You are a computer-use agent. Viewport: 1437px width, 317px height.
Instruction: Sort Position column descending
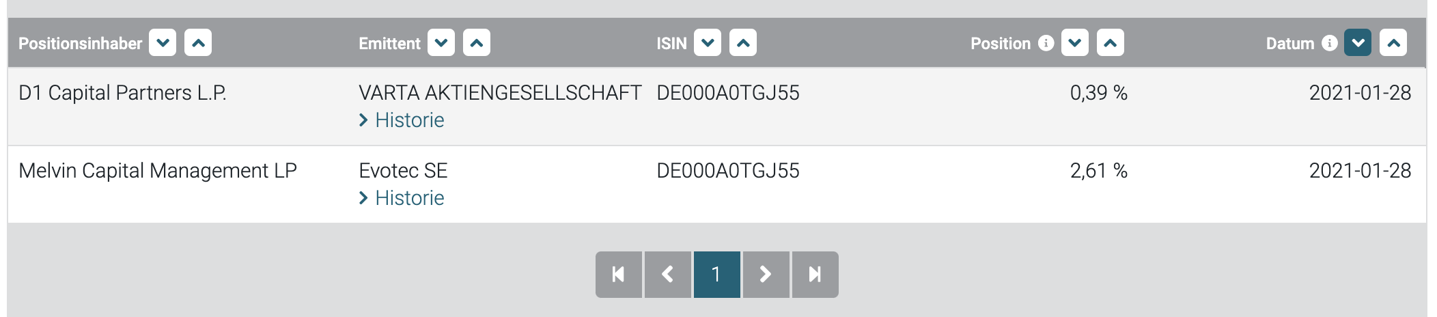pos(1075,43)
